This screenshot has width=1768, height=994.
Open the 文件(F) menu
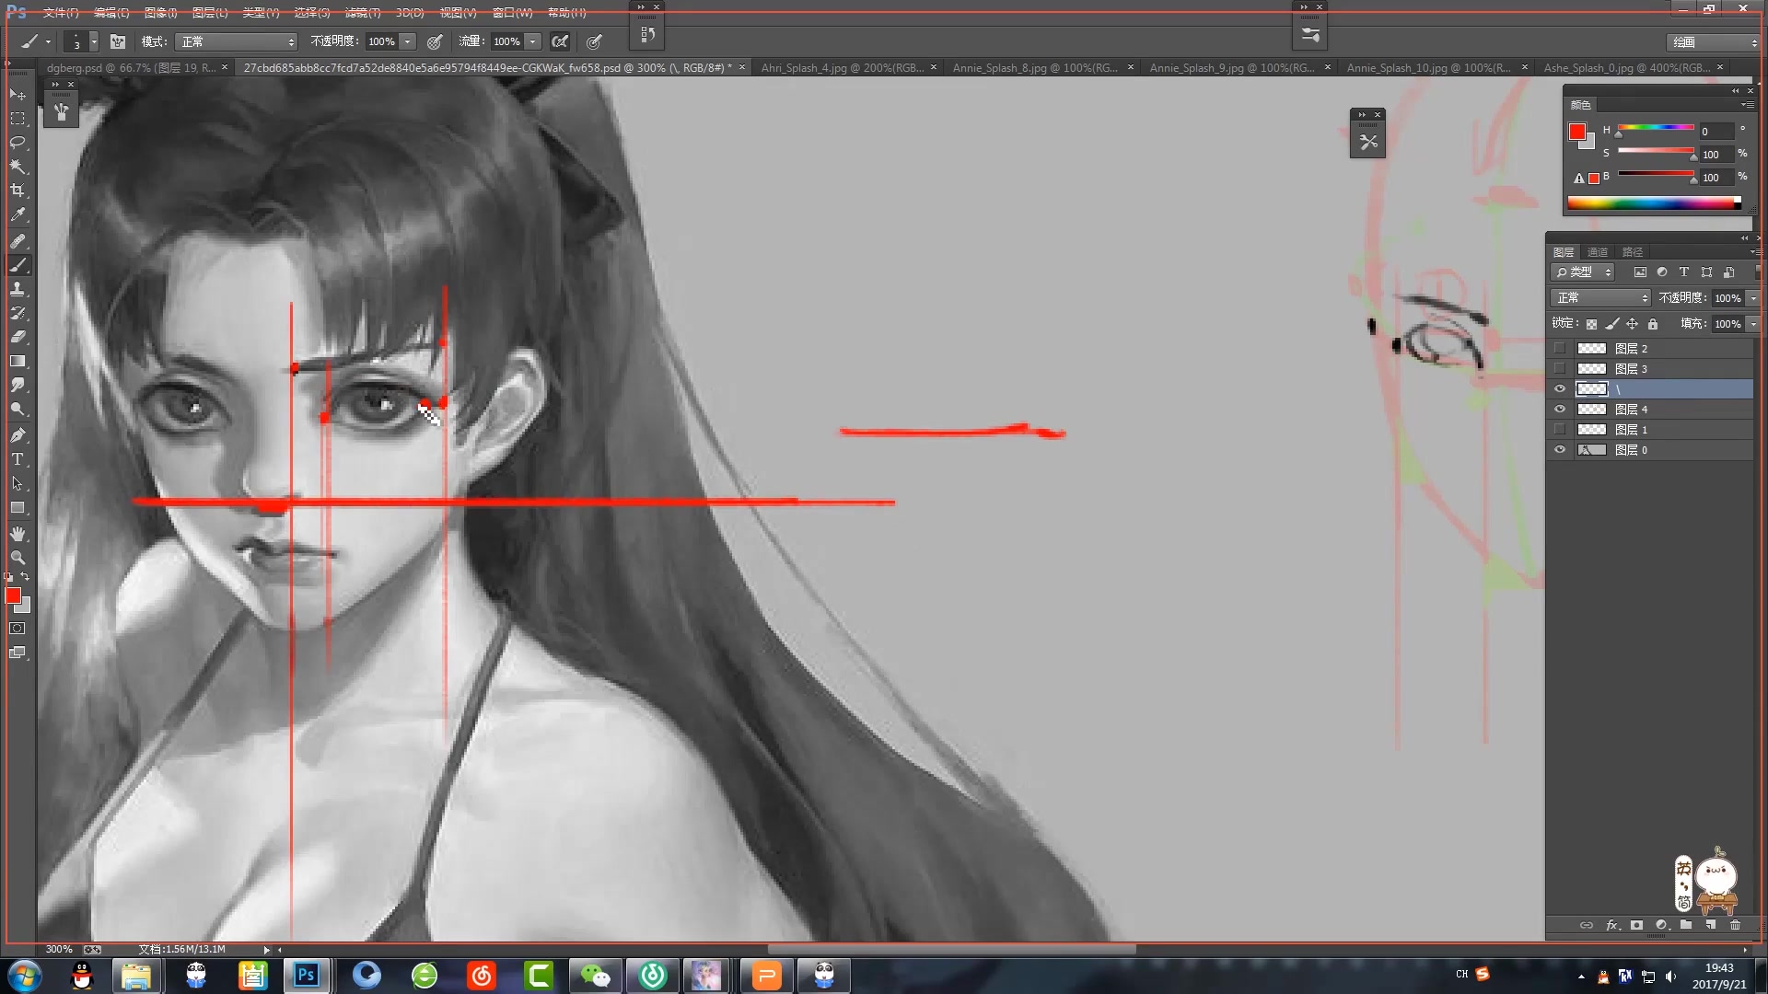(61, 13)
